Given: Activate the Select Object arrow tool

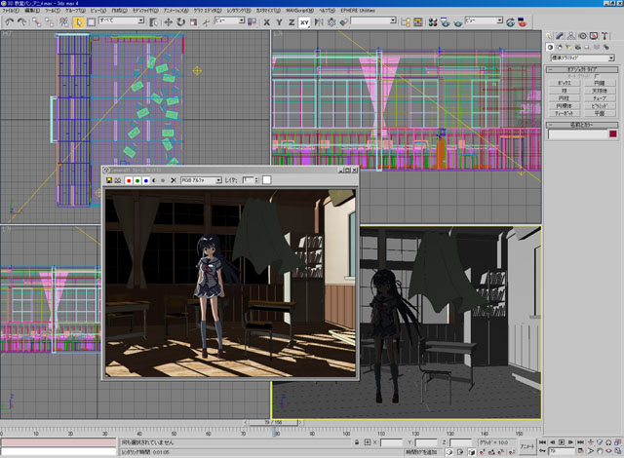Looking at the screenshot, I should coord(79,22).
